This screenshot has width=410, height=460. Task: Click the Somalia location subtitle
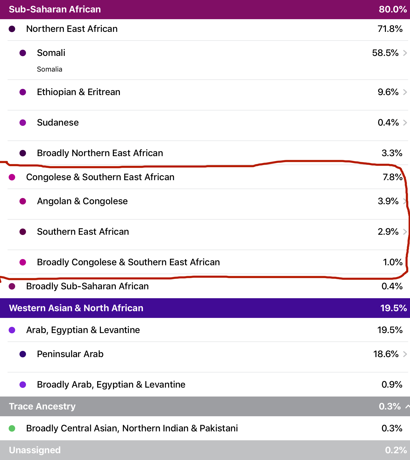tap(50, 69)
